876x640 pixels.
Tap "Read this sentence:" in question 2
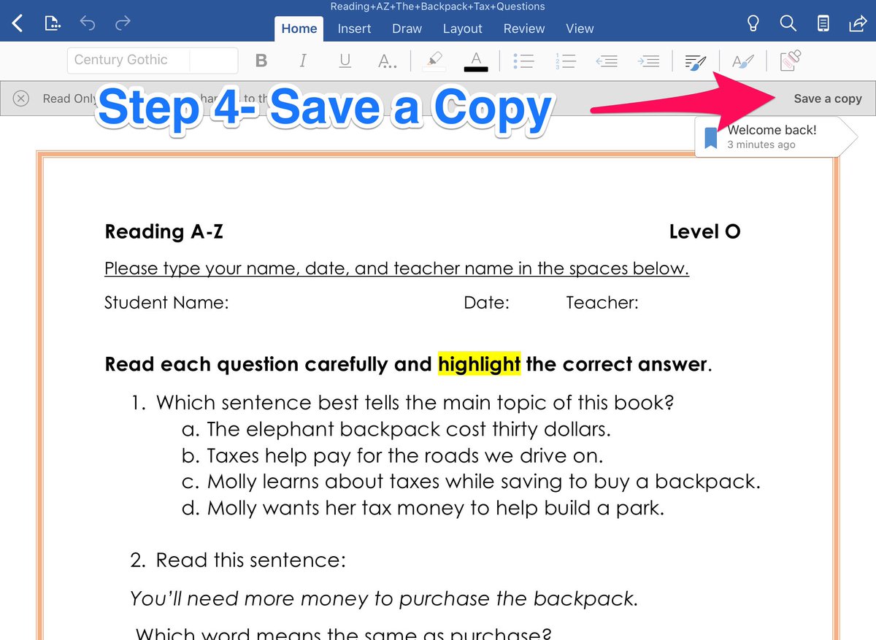pyautogui.click(x=250, y=560)
